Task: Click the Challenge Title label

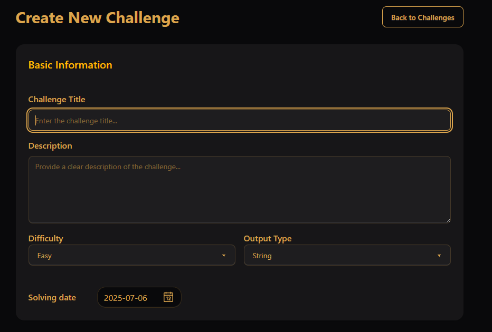Action: pyautogui.click(x=56, y=100)
